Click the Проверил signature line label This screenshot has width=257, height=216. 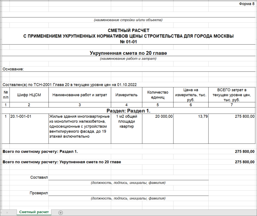pyautogui.click(x=39, y=193)
